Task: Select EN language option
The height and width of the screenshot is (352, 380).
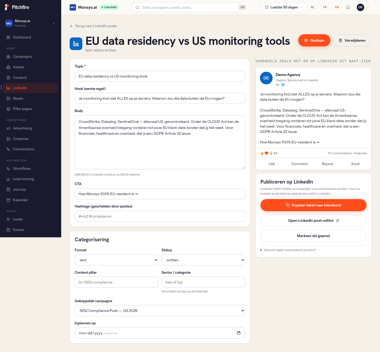Action: (337, 7)
